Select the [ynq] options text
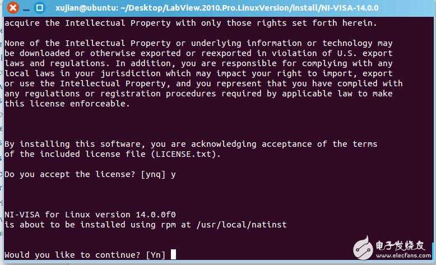Viewport: 436px width, 265px height. [x=154, y=174]
